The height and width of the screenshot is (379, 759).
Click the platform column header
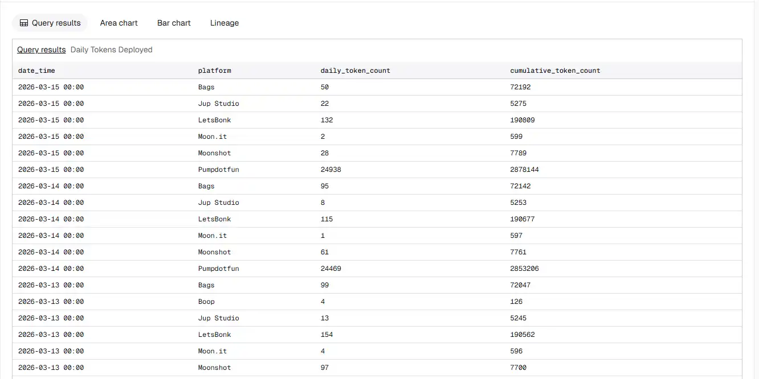point(214,71)
